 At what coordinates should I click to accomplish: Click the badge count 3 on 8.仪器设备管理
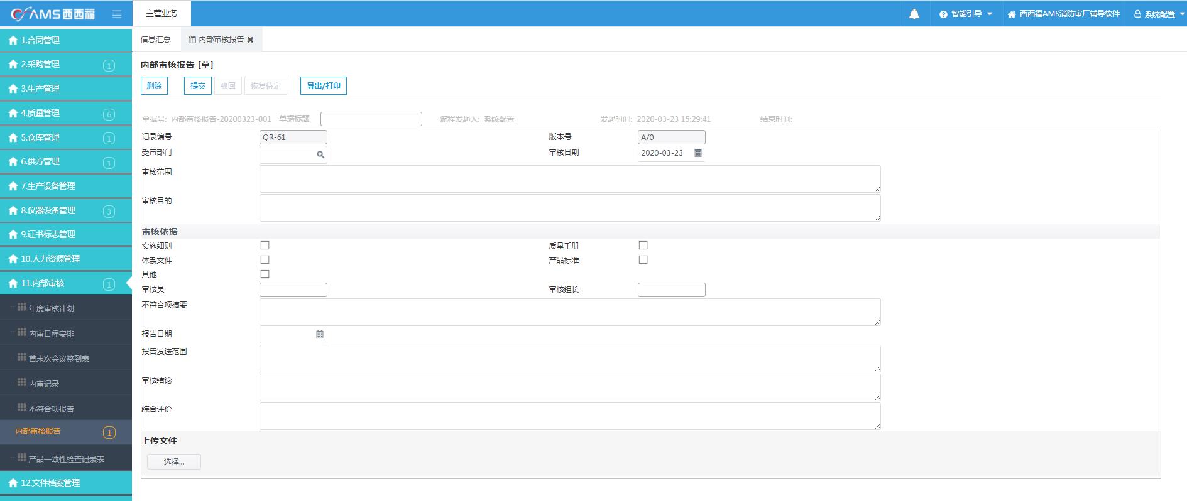click(109, 212)
